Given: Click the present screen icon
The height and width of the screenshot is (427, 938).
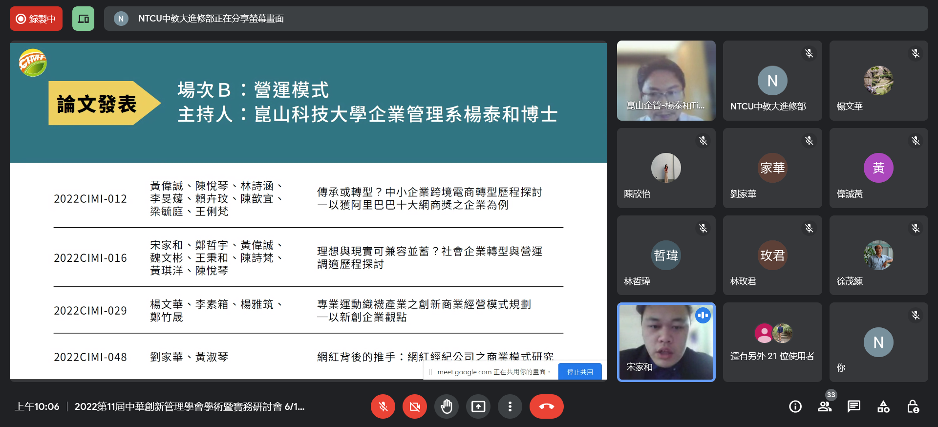Looking at the screenshot, I should click(x=478, y=406).
